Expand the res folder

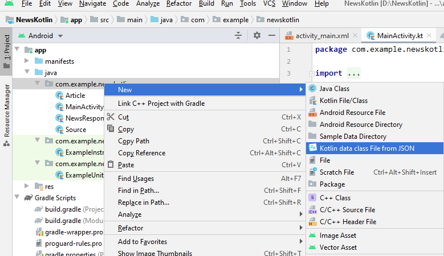(27, 186)
